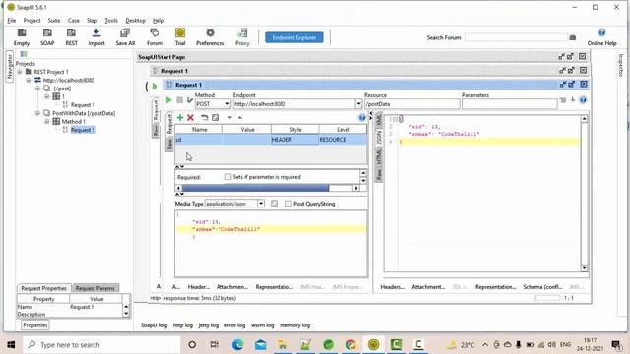
Task: Toggle the Post QueryString checkbox
Action: click(x=288, y=204)
